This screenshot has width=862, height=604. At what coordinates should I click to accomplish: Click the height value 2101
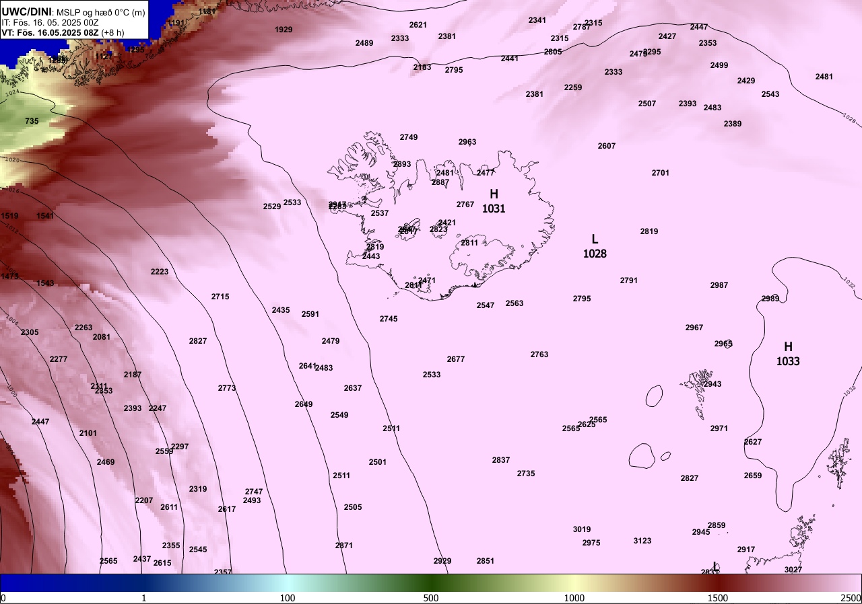coord(88,433)
